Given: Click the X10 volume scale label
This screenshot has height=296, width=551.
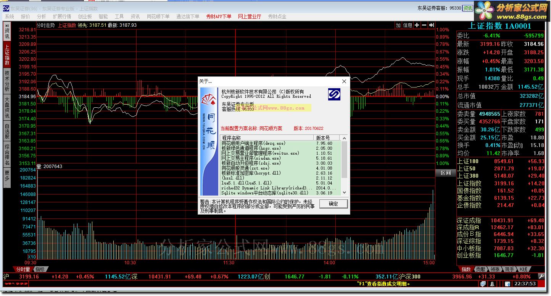Looking at the screenshot, I should pos(32,257).
